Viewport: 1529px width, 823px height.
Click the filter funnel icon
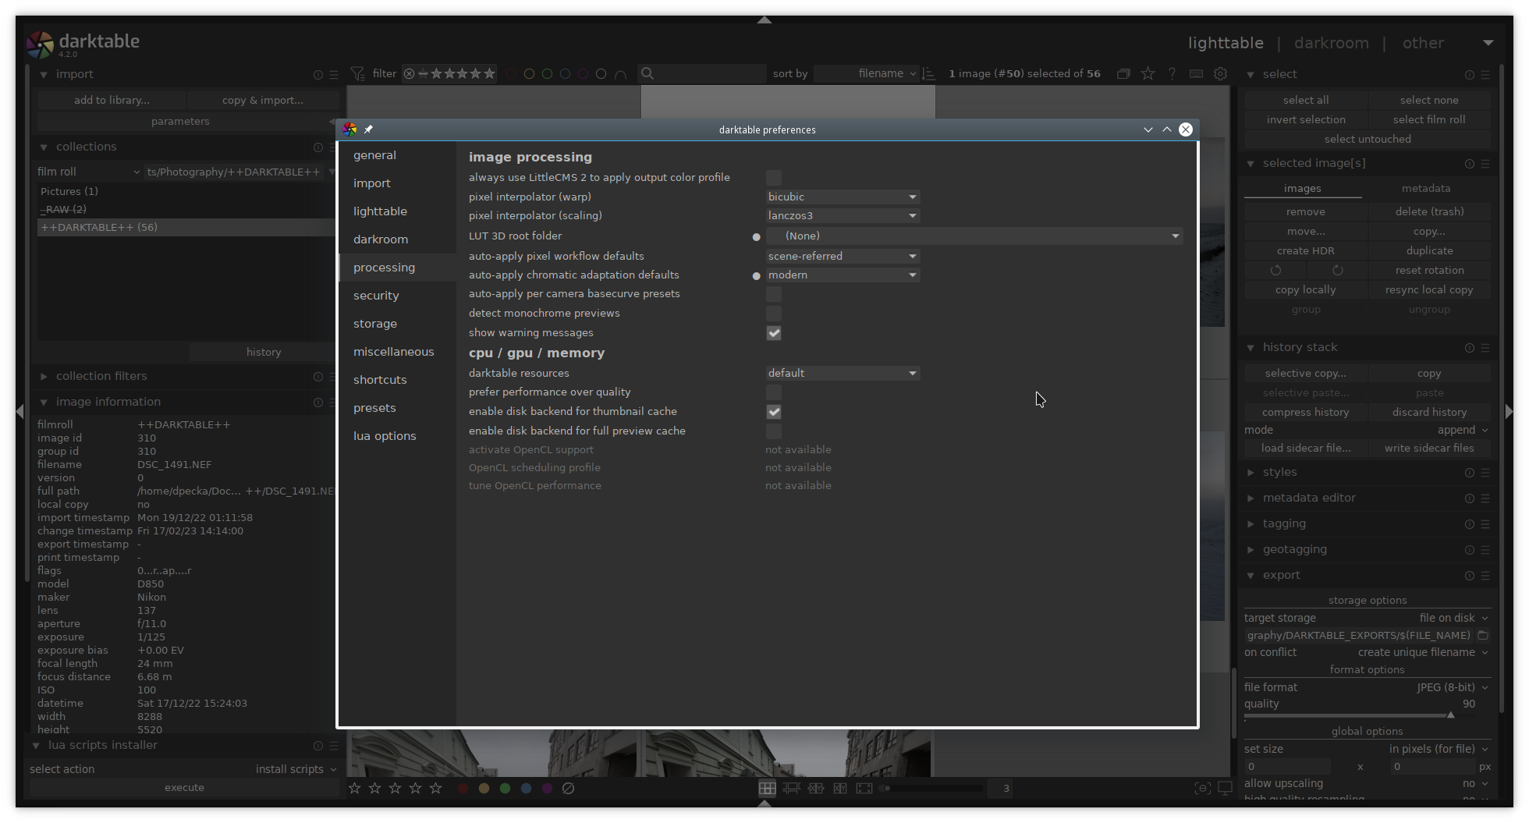click(x=357, y=73)
